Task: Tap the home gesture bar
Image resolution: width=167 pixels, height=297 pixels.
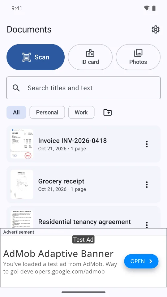Action: [x=83, y=292]
